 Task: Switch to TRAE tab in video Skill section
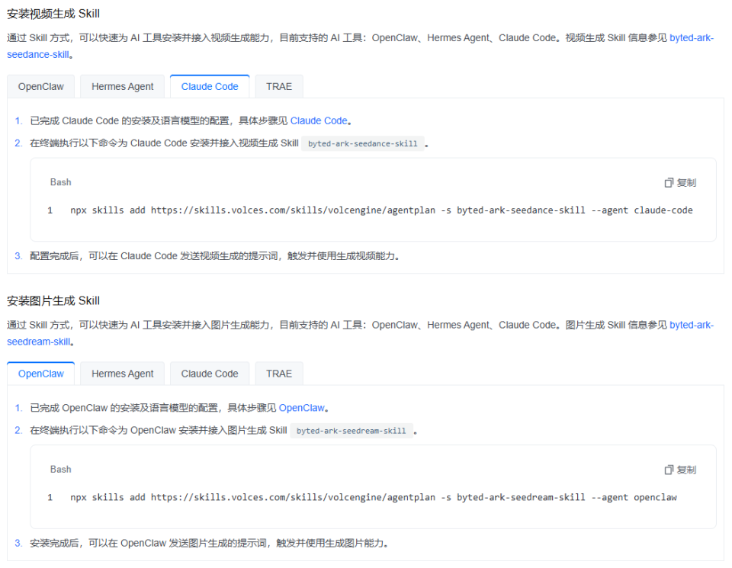[x=279, y=87]
